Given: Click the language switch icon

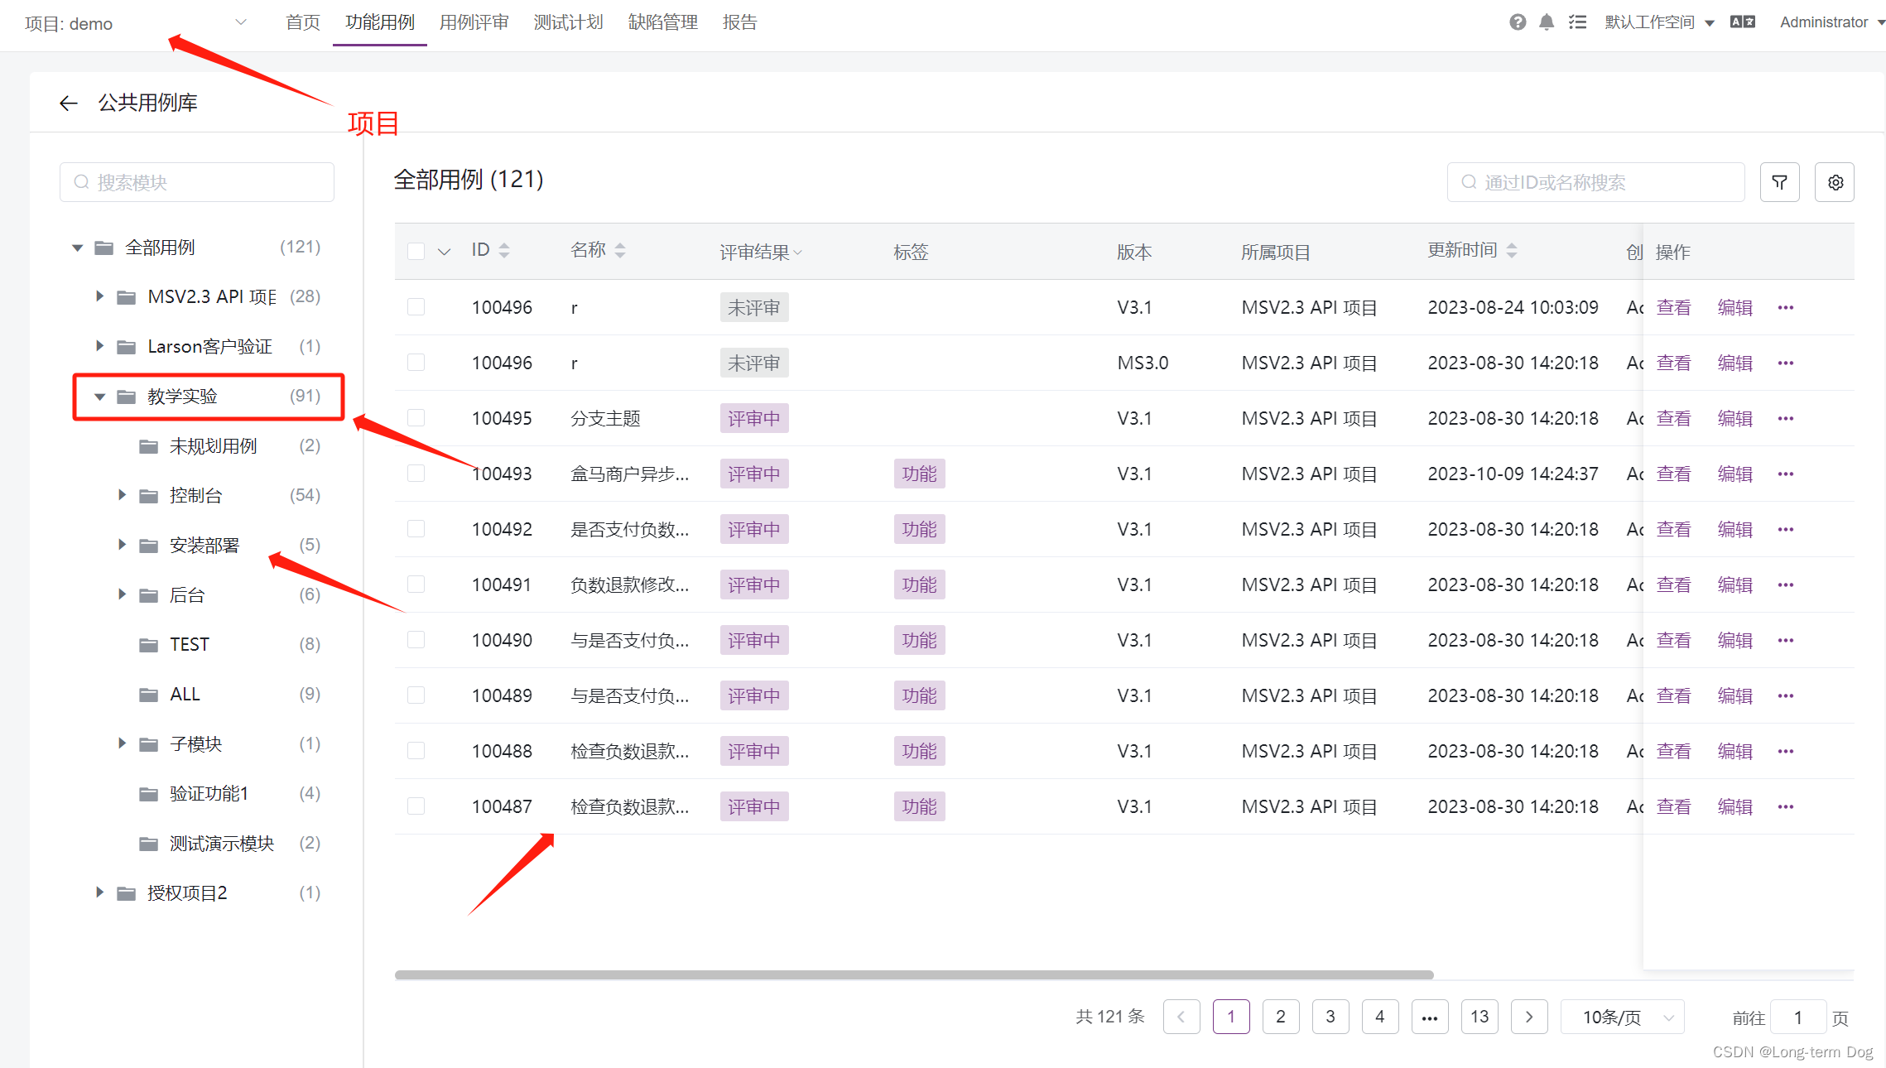Looking at the screenshot, I should (x=1742, y=22).
